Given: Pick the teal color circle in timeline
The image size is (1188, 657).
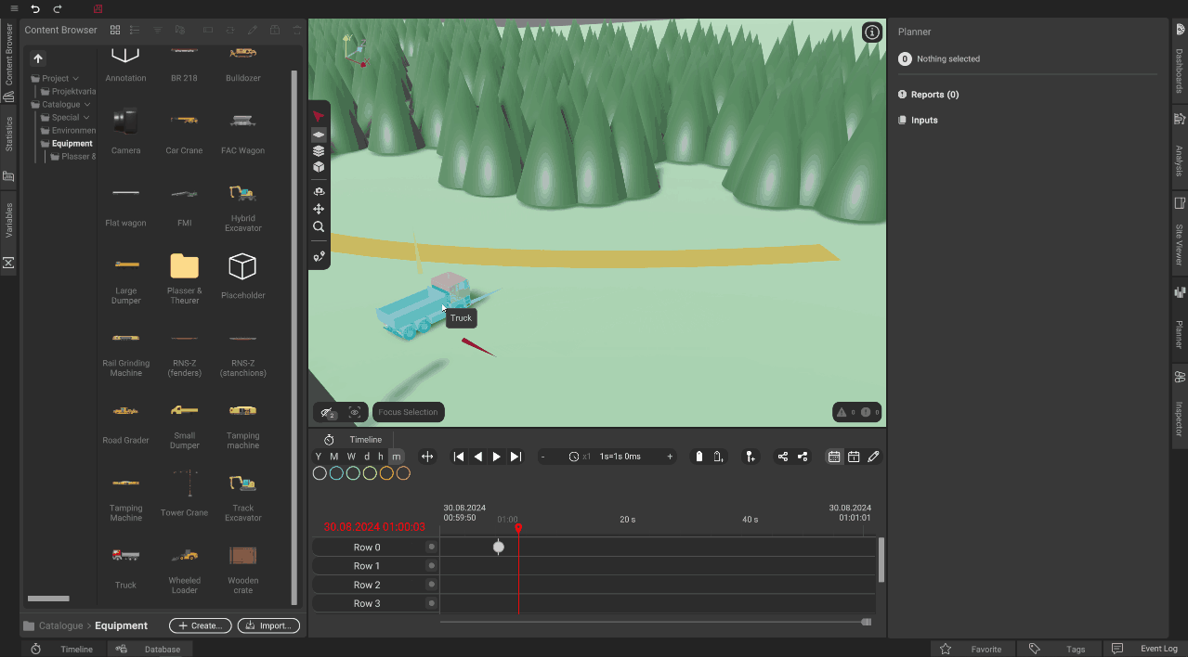Looking at the screenshot, I should pyautogui.click(x=336, y=473).
